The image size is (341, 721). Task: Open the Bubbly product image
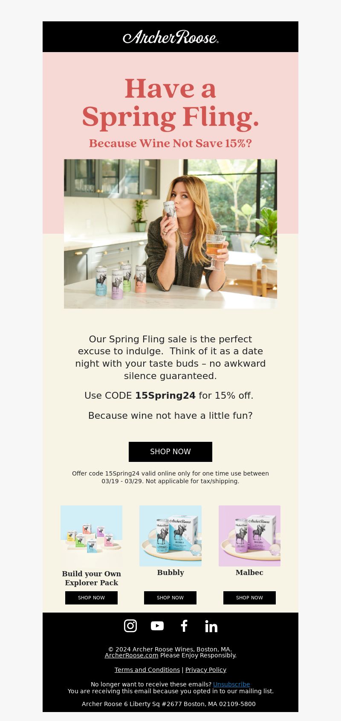point(170,536)
